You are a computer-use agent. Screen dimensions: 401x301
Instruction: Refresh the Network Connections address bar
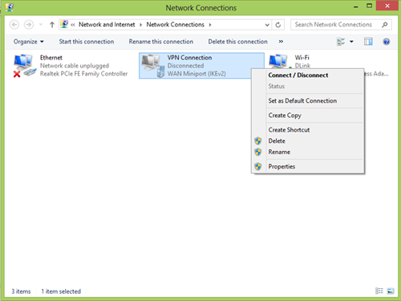click(278, 25)
